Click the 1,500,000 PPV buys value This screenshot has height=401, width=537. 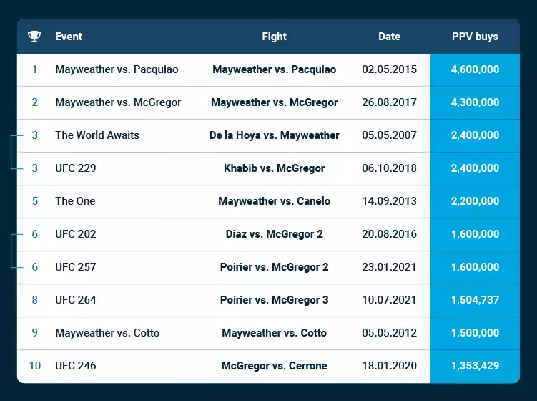pyautogui.click(x=475, y=333)
